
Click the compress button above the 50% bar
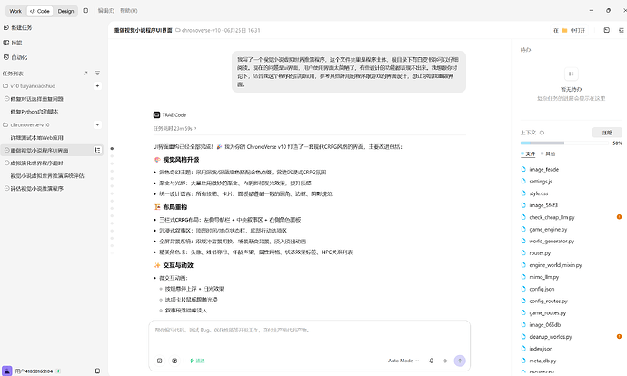607,133
